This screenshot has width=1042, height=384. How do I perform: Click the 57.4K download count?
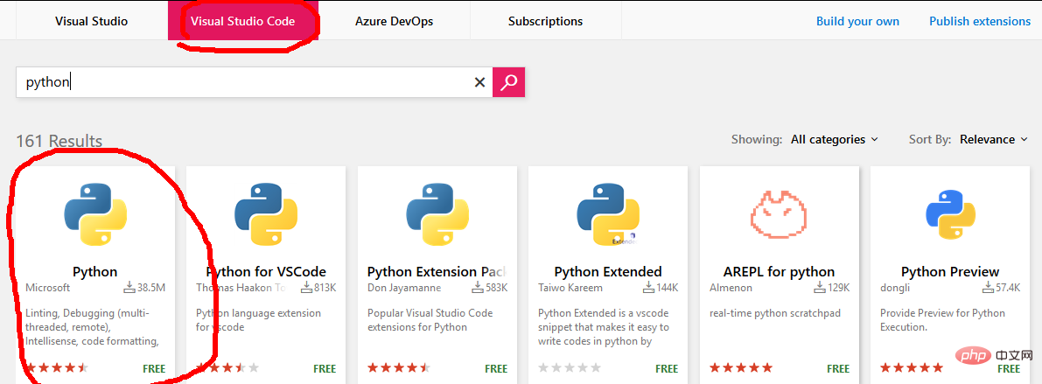click(1002, 288)
